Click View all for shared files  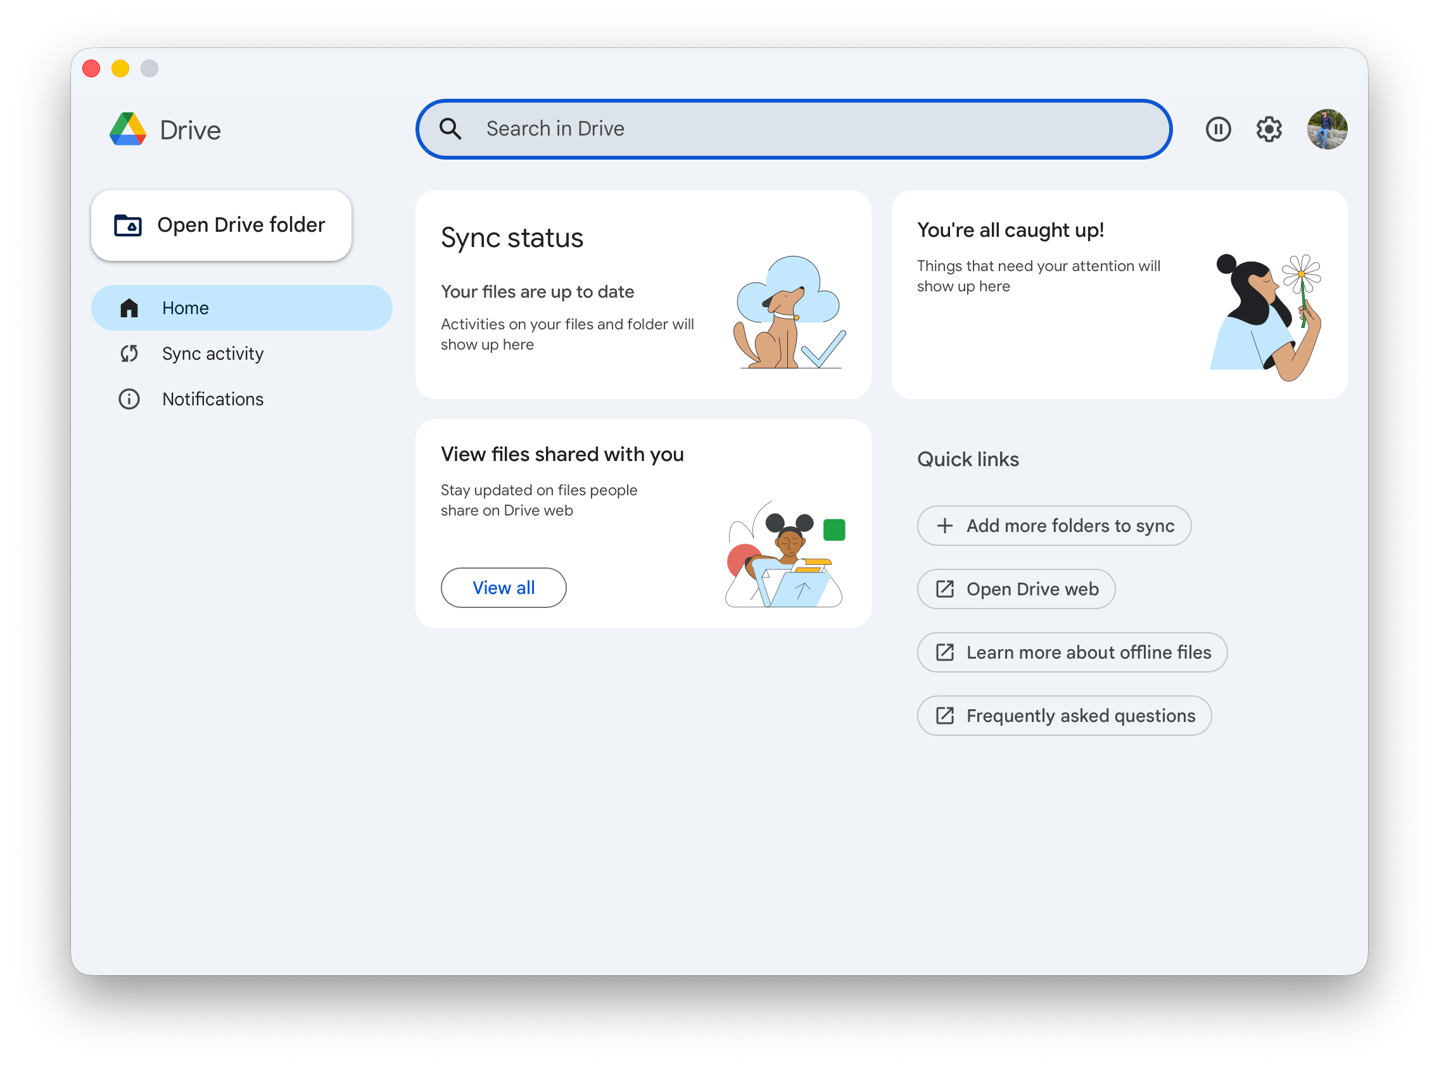pyautogui.click(x=504, y=588)
